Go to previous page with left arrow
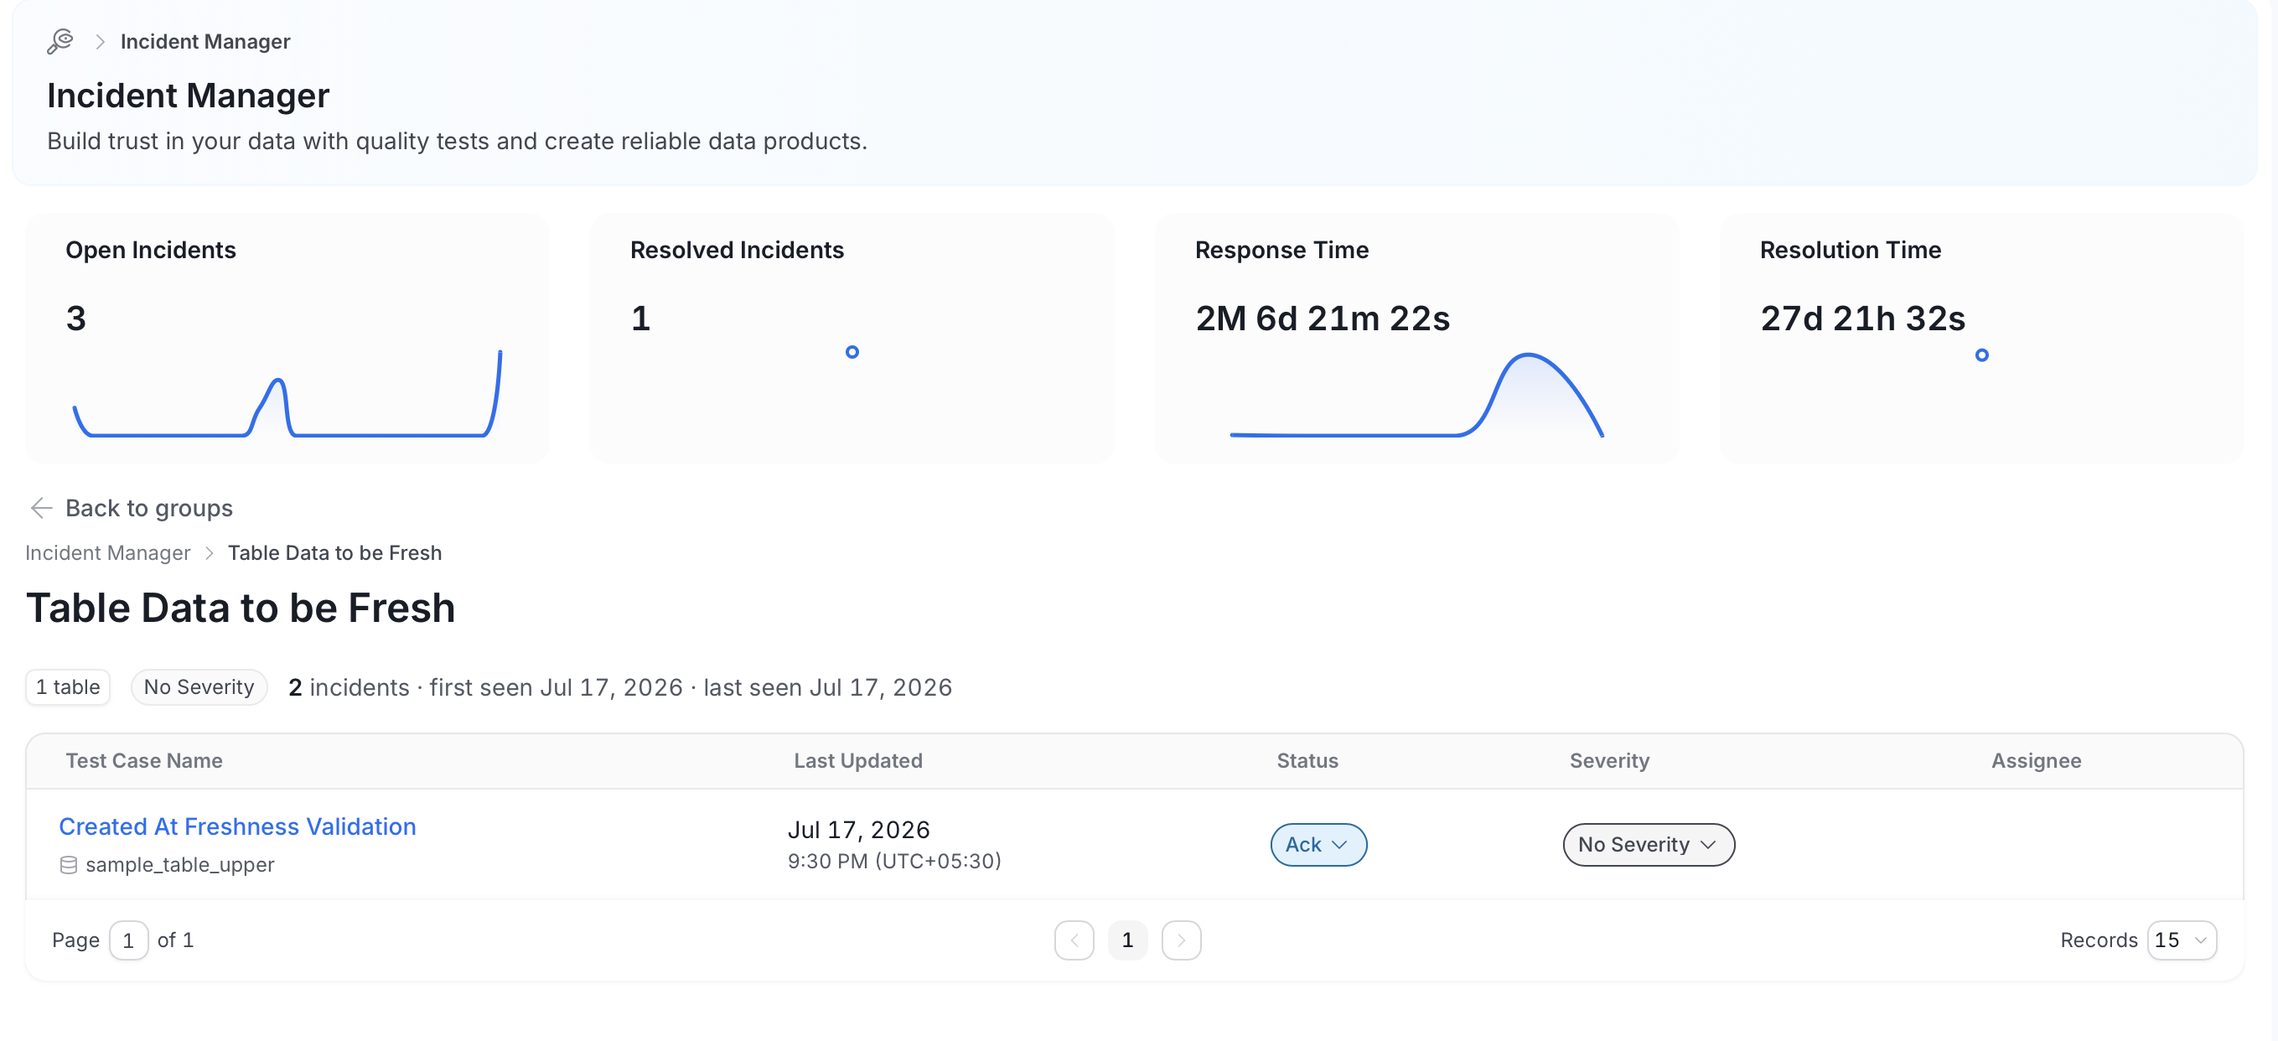 [1074, 940]
